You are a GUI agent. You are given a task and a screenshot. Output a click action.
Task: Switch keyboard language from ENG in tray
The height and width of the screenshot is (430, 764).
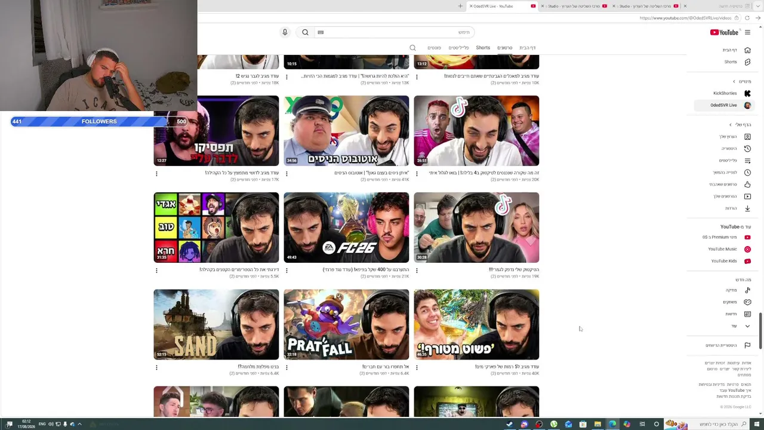tap(42, 424)
